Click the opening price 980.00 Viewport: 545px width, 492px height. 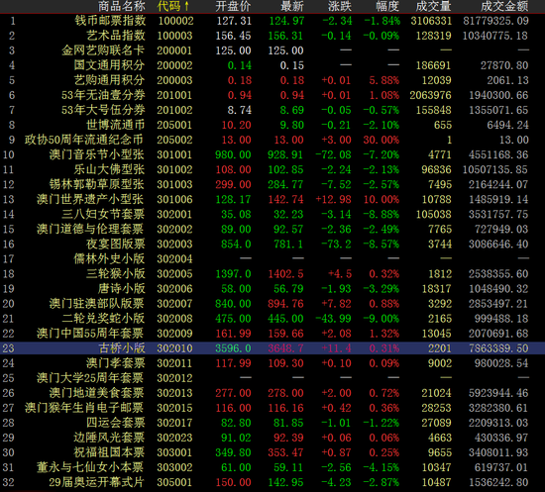pyautogui.click(x=233, y=155)
